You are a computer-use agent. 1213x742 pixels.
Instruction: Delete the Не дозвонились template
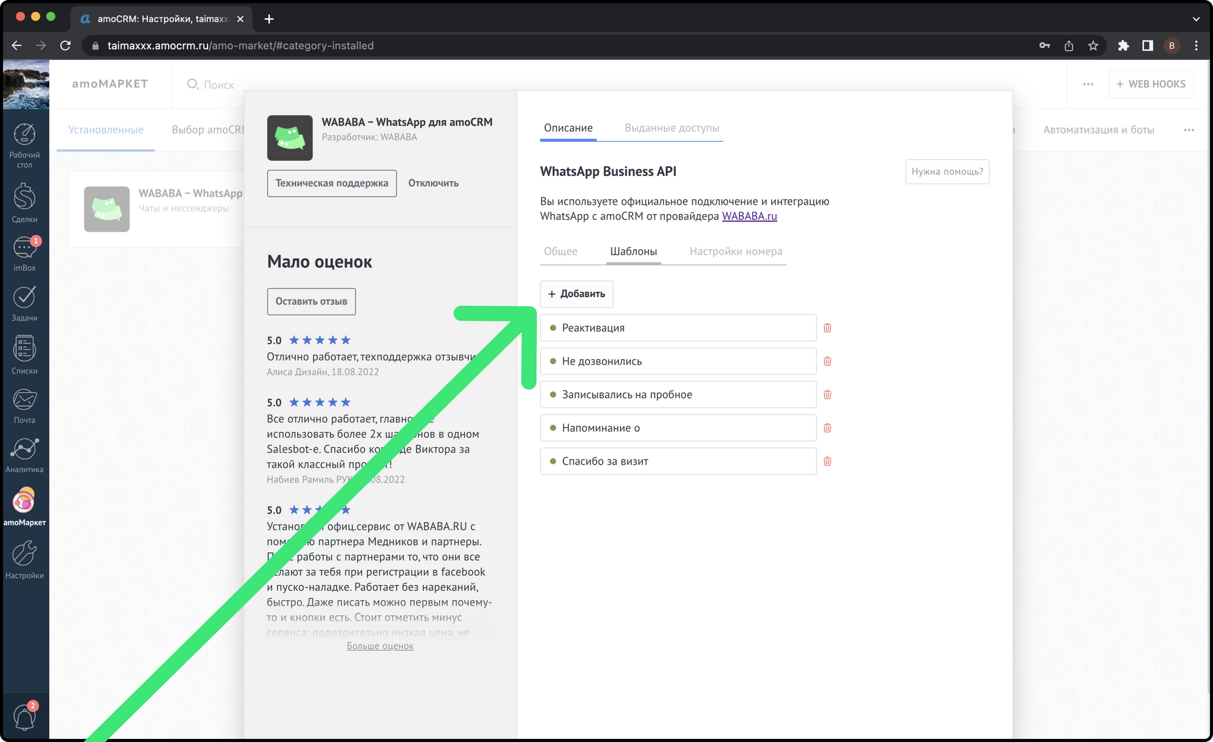click(827, 361)
